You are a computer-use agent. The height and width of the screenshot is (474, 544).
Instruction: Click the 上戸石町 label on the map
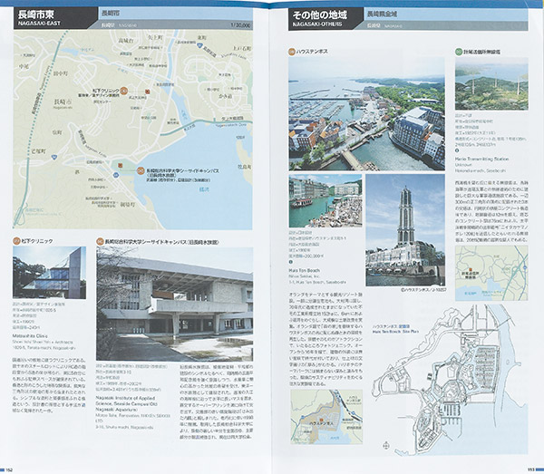(x=241, y=48)
